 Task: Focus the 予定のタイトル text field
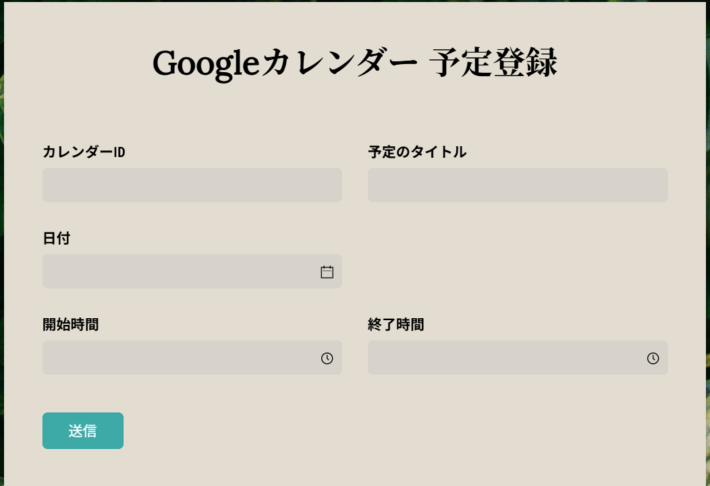point(518,185)
